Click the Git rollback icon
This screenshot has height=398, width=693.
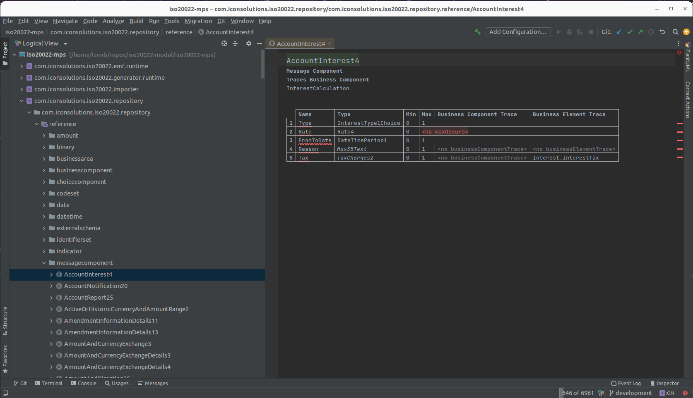pos(662,32)
